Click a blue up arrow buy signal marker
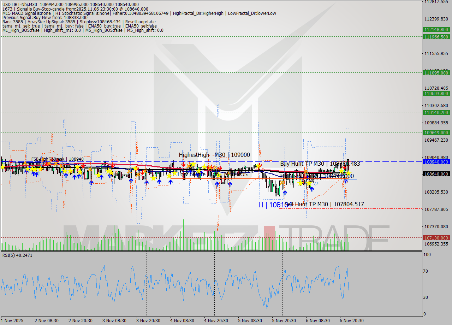Image resolution: width=452 pixels, height=325 pixels. click(66, 175)
